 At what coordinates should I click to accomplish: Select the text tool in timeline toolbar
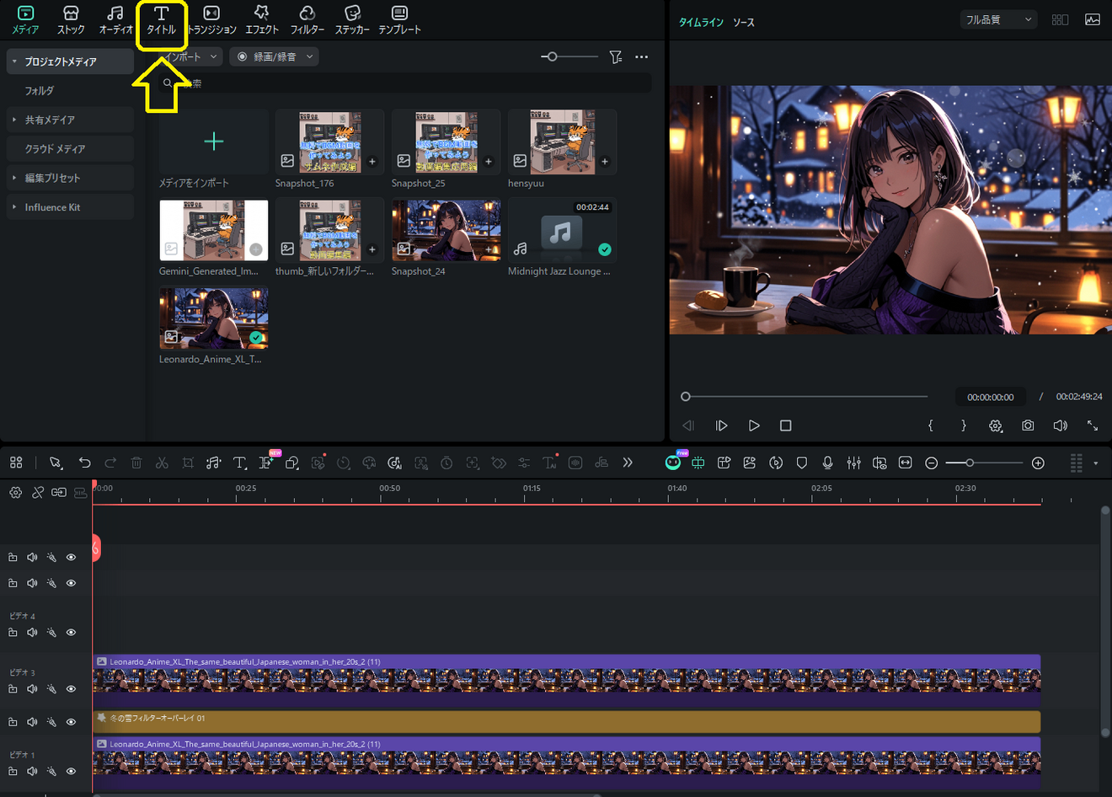(x=239, y=463)
